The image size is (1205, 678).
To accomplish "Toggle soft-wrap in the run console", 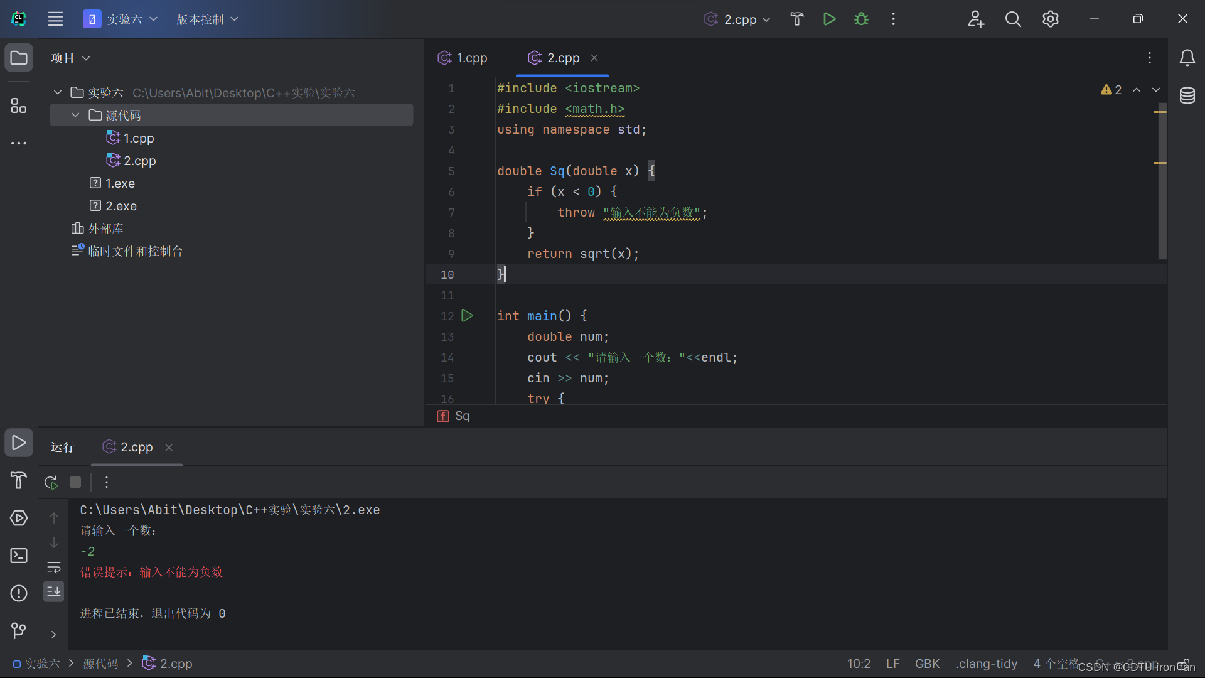I will [x=54, y=568].
